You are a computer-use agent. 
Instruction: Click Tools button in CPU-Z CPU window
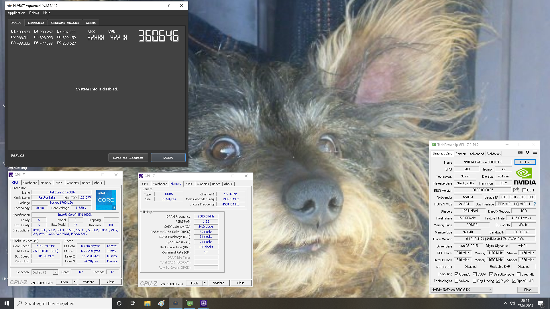click(x=64, y=282)
